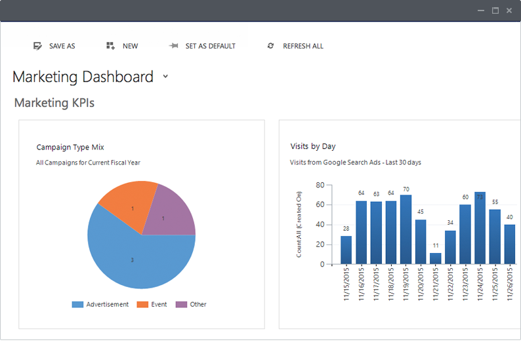Click the Set As Default pin icon
The height and width of the screenshot is (348, 521).
(x=173, y=46)
